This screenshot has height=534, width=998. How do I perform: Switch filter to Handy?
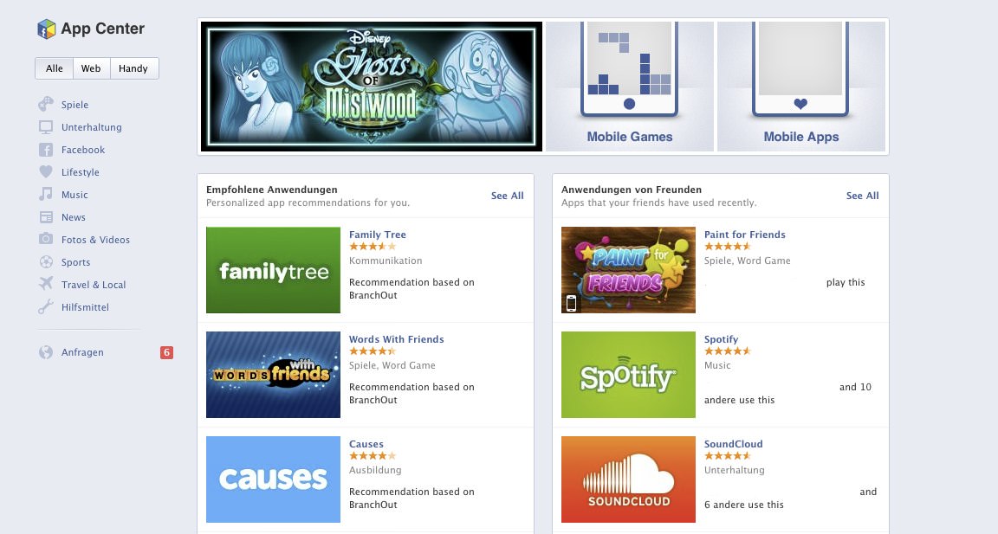(x=133, y=68)
